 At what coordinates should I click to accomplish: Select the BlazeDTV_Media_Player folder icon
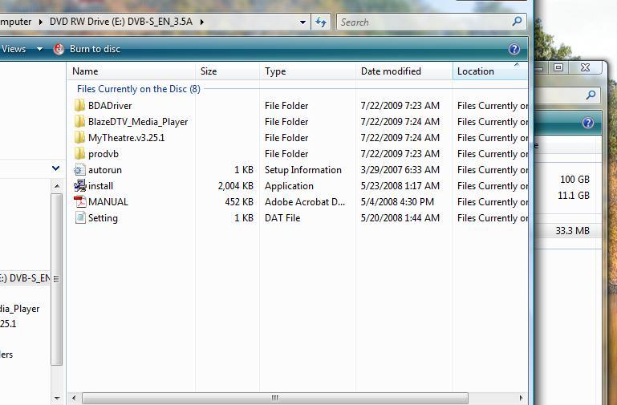[x=79, y=122]
